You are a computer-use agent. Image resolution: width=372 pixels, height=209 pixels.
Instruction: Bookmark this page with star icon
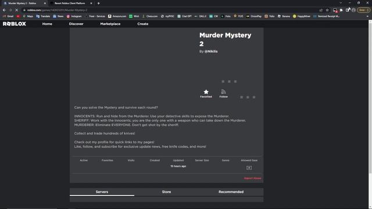coord(327,10)
